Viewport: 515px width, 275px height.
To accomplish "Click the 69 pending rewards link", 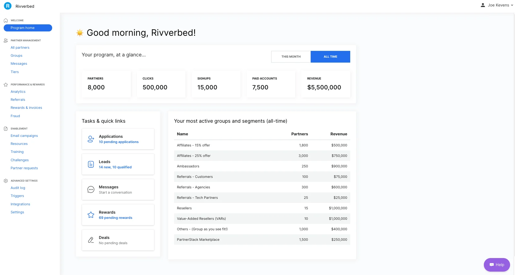I will [x=115, y=218].
